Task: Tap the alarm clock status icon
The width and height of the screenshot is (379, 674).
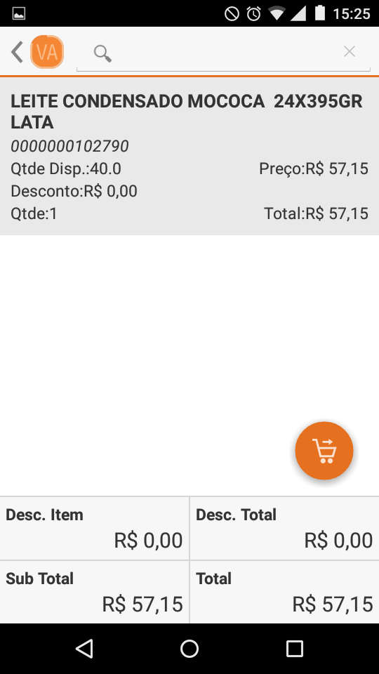Action: click(x=253, y=14)
